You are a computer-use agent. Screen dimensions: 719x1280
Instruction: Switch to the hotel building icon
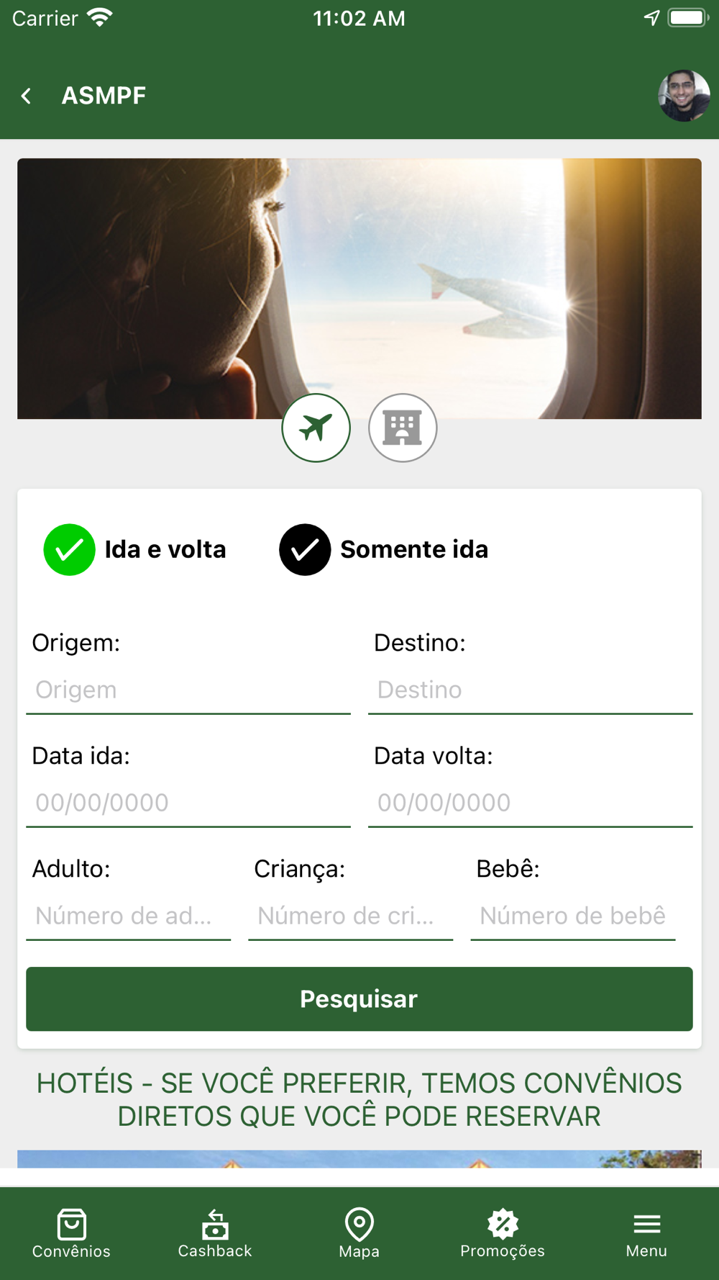(403, 428)
